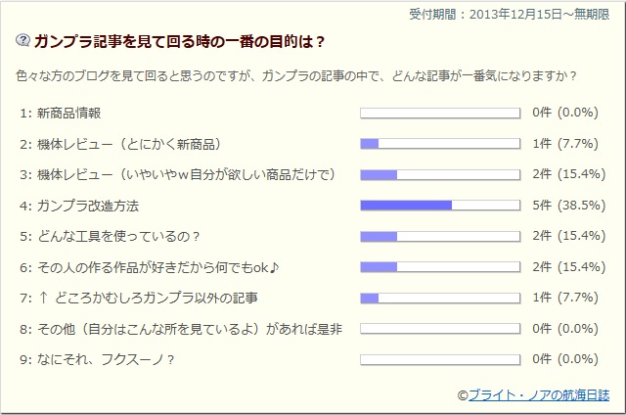The height and width of the screenshot is (415, 626).
Task: Click the 38.5% result bar for ガンプラ改造方法
Action: (x=440, y=206)
